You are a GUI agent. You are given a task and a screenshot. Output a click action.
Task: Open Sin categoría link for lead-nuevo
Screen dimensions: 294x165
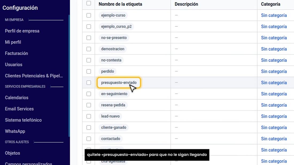pos(274,116)
